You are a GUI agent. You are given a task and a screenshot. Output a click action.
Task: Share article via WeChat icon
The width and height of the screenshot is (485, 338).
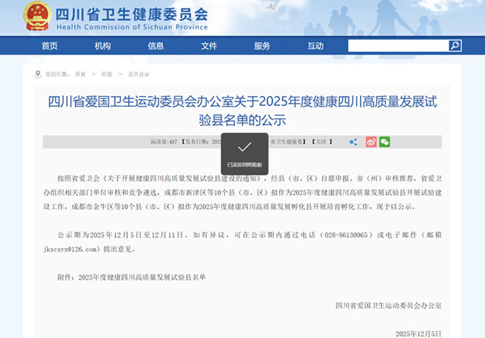(x=385, y=141)
